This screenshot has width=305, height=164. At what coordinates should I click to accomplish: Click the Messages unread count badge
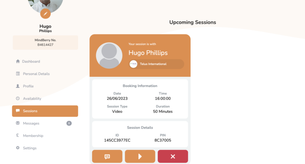tap(69, 123)
